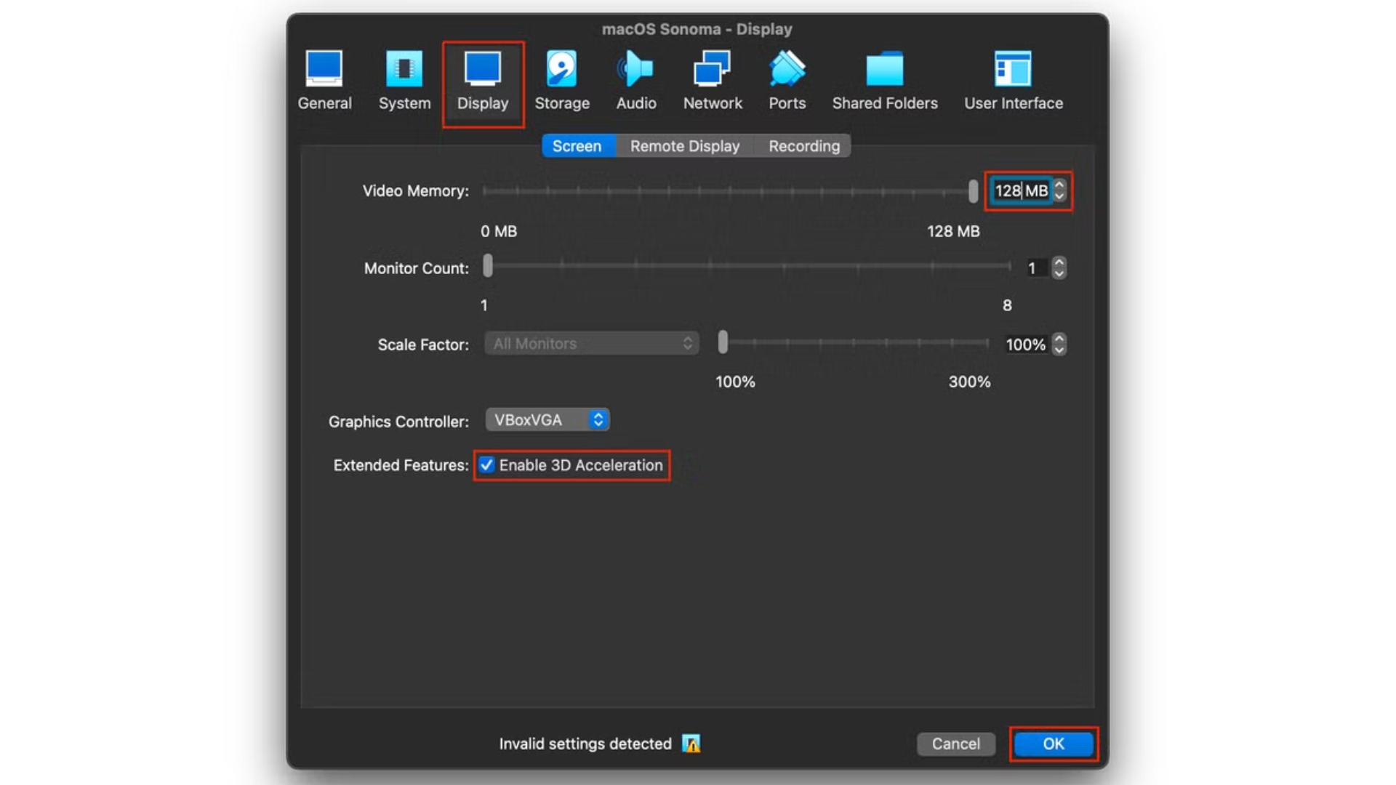The image size is (1396, 785).
Task: Click the Monitor Count stepper arrows
Action: coord(1059,268)
